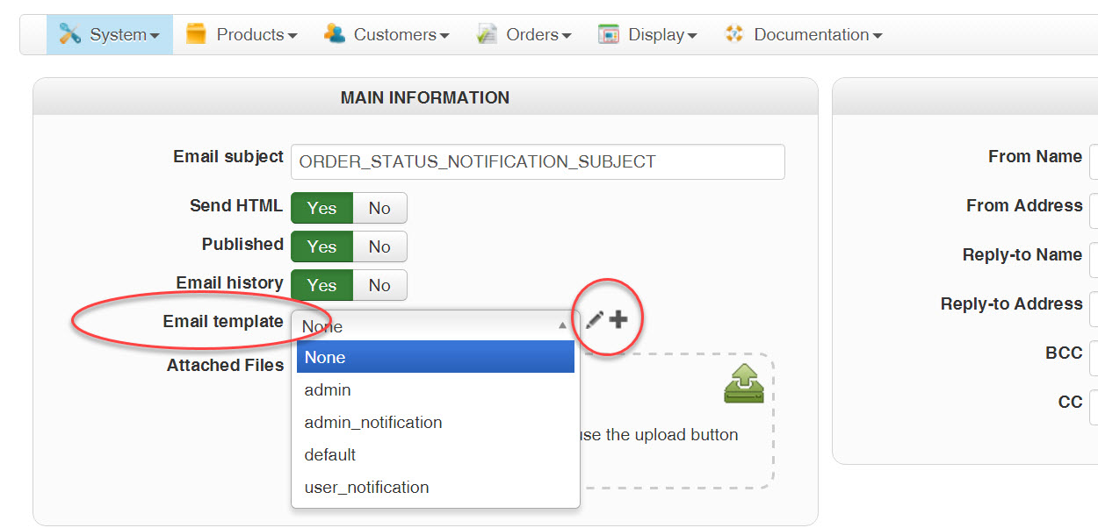Pick the default email template
The width and height of the screenshot is (1098, 528).
(330, 455)
